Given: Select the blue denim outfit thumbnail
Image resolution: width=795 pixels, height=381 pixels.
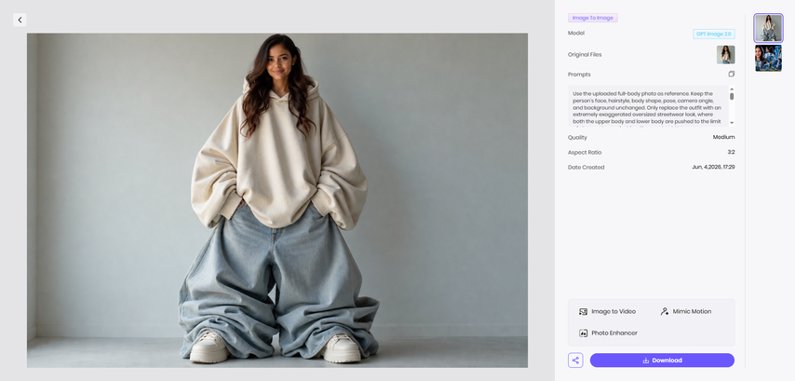Looking at the screenshot, I should click(768, 58).
